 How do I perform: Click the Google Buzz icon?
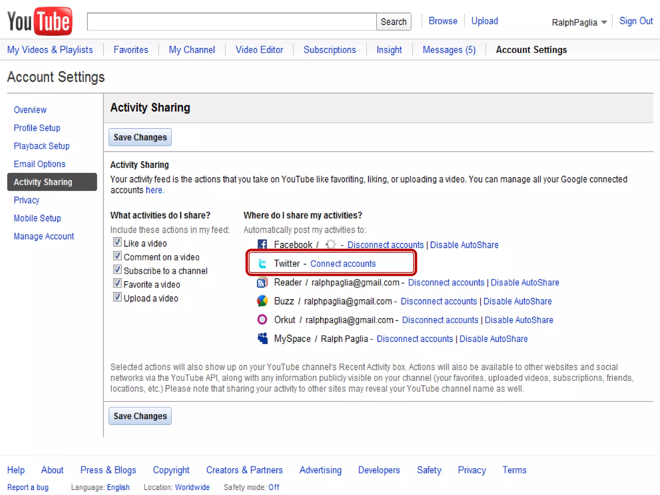tap(262, 301)
